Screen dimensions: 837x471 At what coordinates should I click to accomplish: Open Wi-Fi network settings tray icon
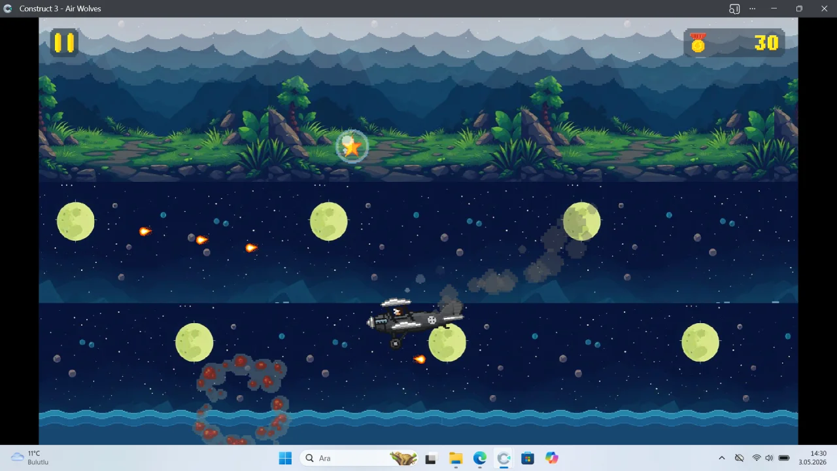(x=757, y=458)
